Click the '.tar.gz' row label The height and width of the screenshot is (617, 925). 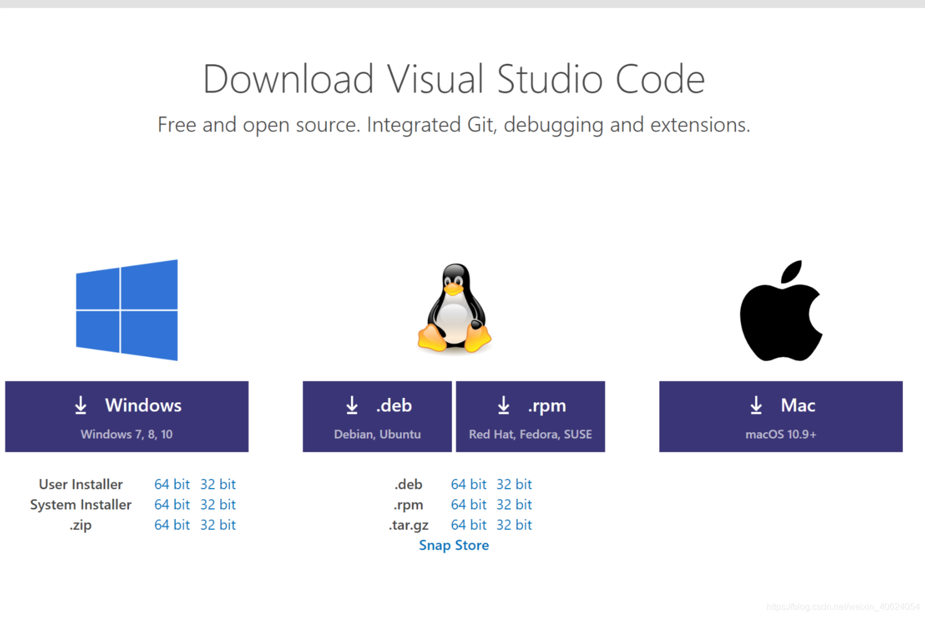click(x=409, y=525)
